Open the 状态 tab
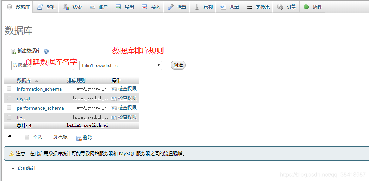The image size is (369, 181). 72,7
